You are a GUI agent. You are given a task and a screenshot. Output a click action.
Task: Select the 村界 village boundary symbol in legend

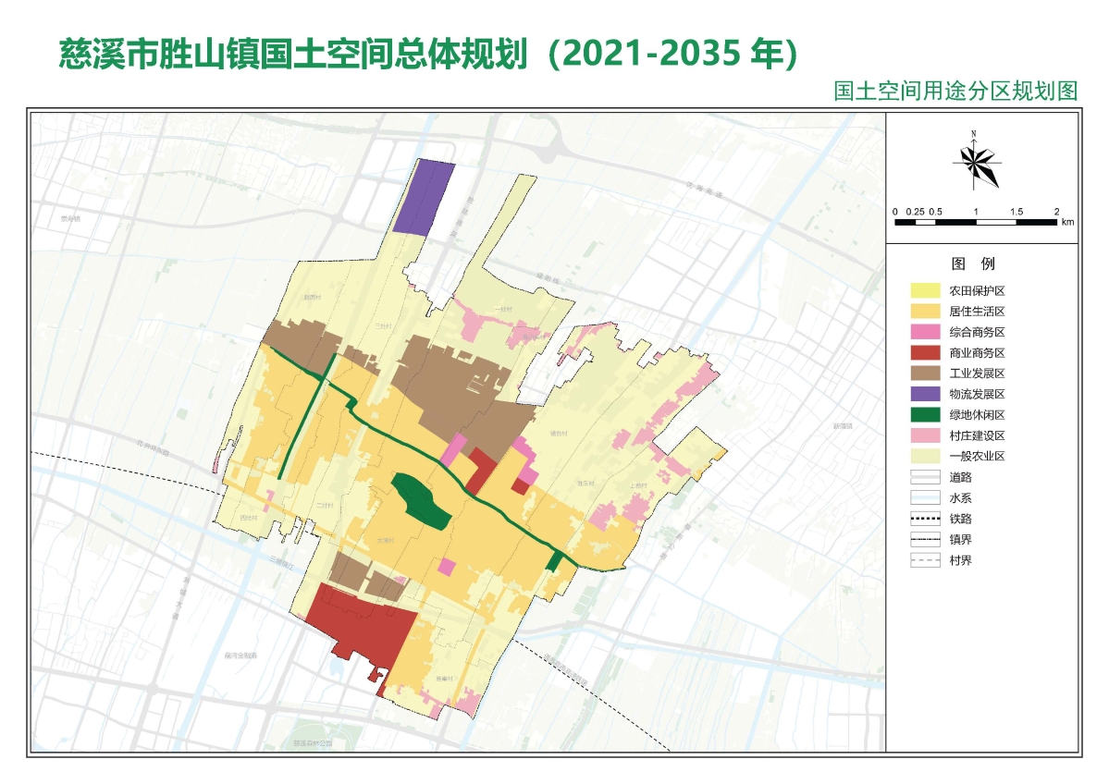[925, 559]
